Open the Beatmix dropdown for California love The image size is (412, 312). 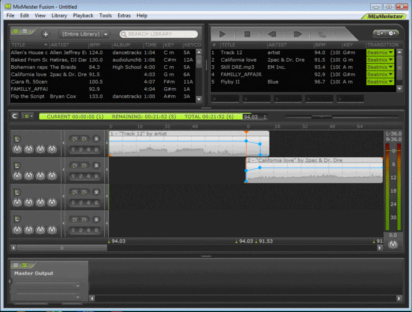click(x=380, y=60)
